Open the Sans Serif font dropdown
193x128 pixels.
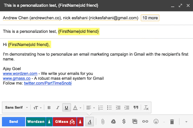17,108
